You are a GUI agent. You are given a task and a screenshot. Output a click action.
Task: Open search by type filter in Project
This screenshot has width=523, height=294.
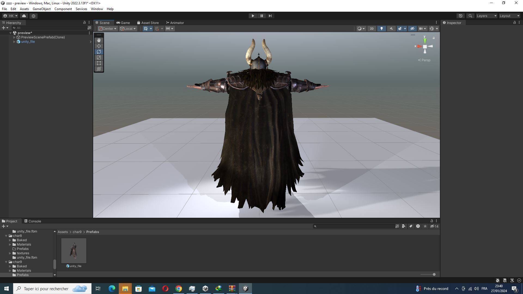pos(404,226)
